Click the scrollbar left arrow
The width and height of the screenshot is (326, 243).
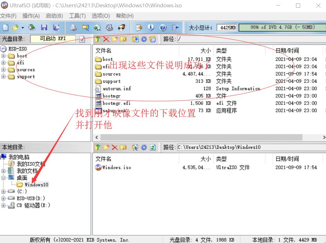pos(97,137)
